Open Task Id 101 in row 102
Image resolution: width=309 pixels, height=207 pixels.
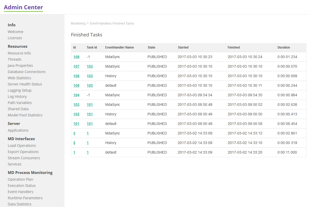click(90, 114)
